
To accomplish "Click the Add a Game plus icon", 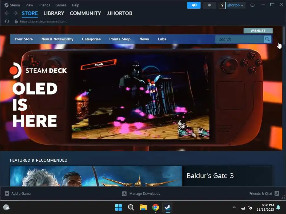I will point(7,193).
